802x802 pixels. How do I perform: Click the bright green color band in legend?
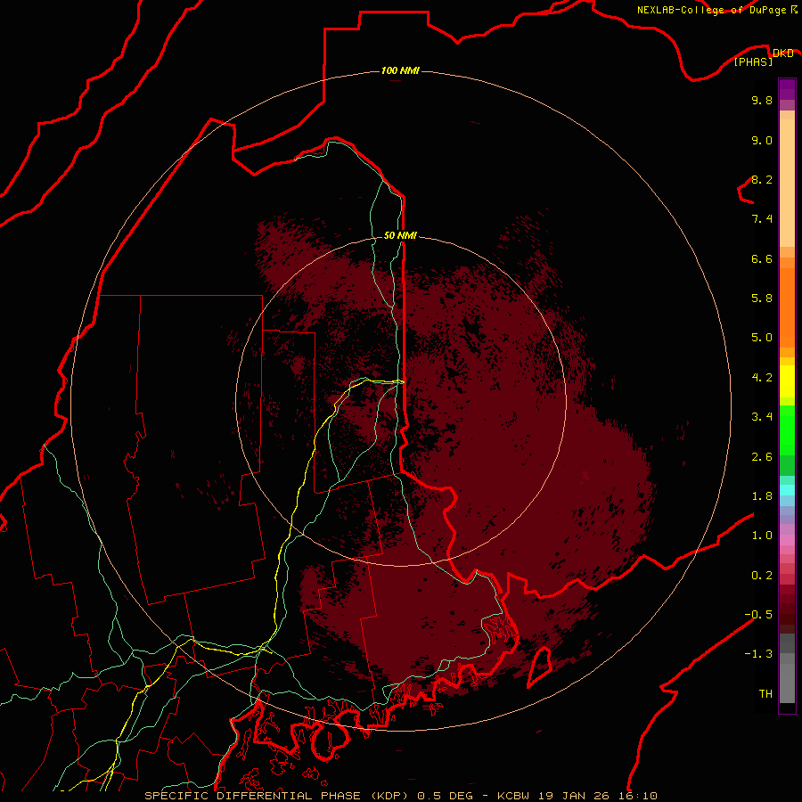[x=787, y=431]
